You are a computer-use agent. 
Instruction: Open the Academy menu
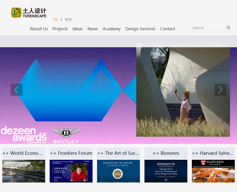pos(112,29)
